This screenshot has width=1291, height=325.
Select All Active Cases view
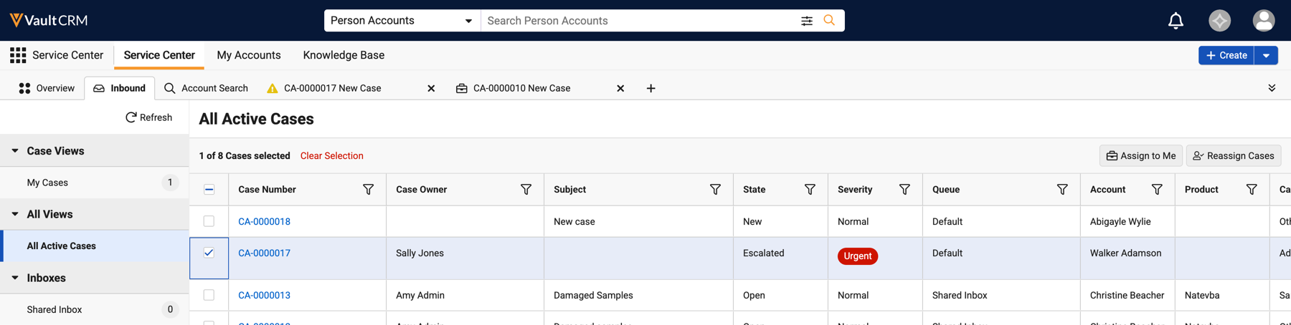[x=95, y=246]
